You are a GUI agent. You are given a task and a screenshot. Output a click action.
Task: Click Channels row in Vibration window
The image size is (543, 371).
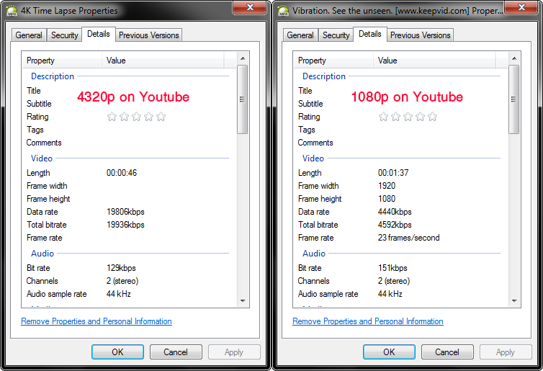[400, 281]
